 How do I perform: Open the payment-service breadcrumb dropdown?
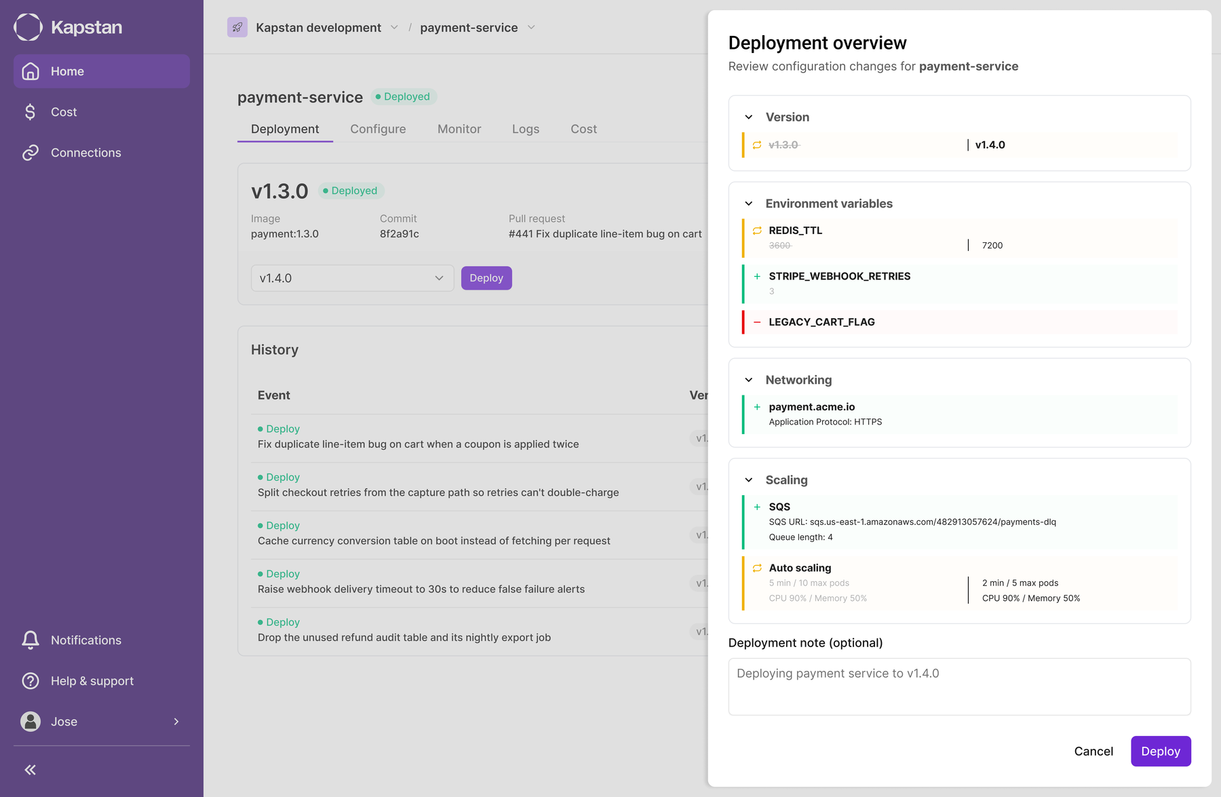[531, 27]
